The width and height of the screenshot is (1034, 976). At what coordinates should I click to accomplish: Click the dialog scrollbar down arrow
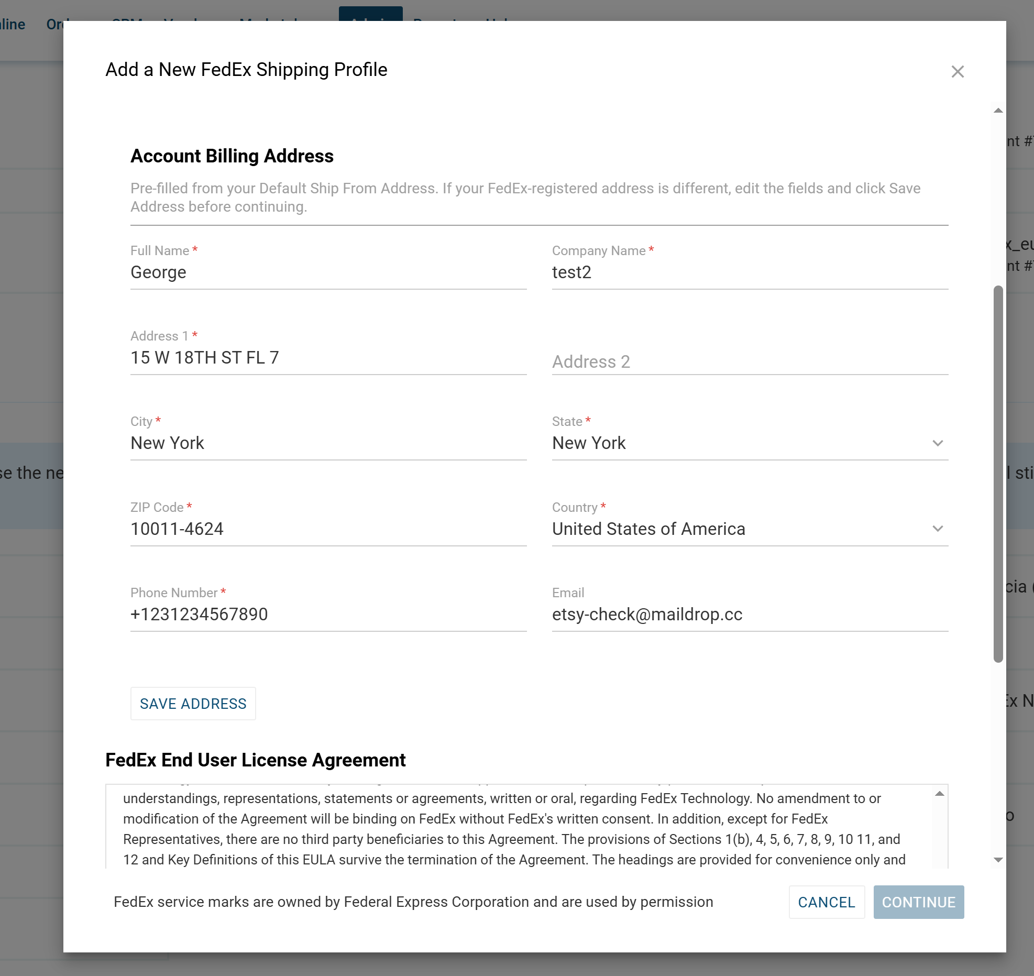pyautogui.click(x=998, y=860)
